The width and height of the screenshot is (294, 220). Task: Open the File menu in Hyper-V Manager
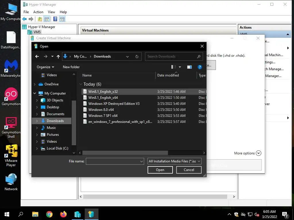point(26,12)
